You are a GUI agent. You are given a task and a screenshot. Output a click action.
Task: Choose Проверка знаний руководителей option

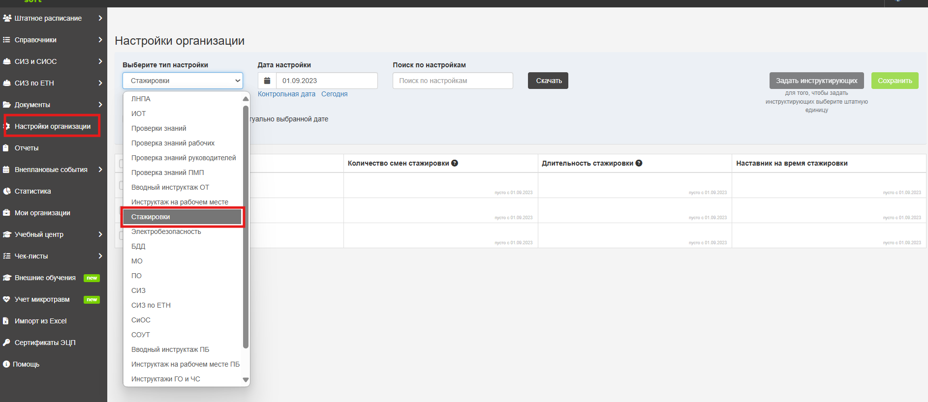[x=183, y=158]
